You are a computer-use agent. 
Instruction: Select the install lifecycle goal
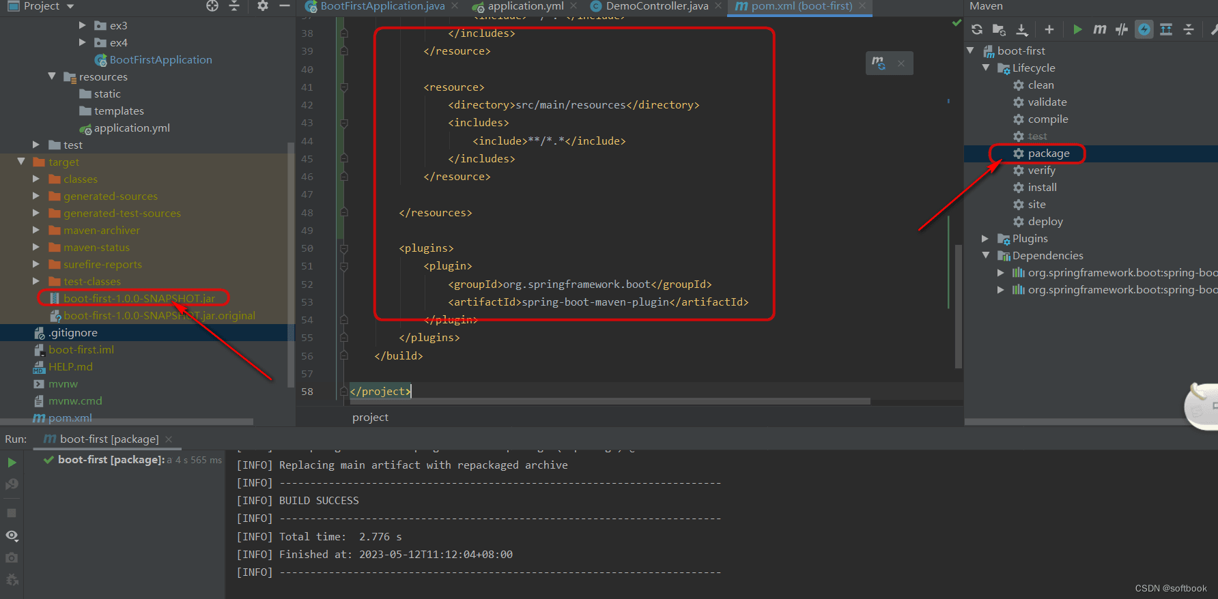tap(1042, 188)
